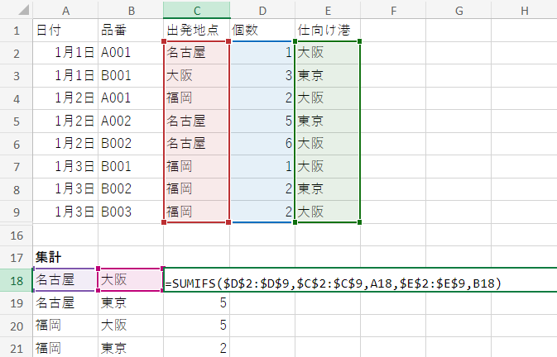This screenshot has height=357, width=557.
Task: Select column A header
Action: (65, 10)
